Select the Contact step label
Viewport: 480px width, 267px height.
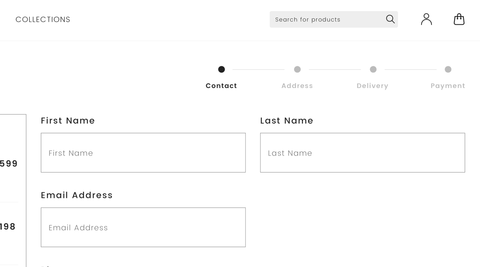click(x=221, y=86)
